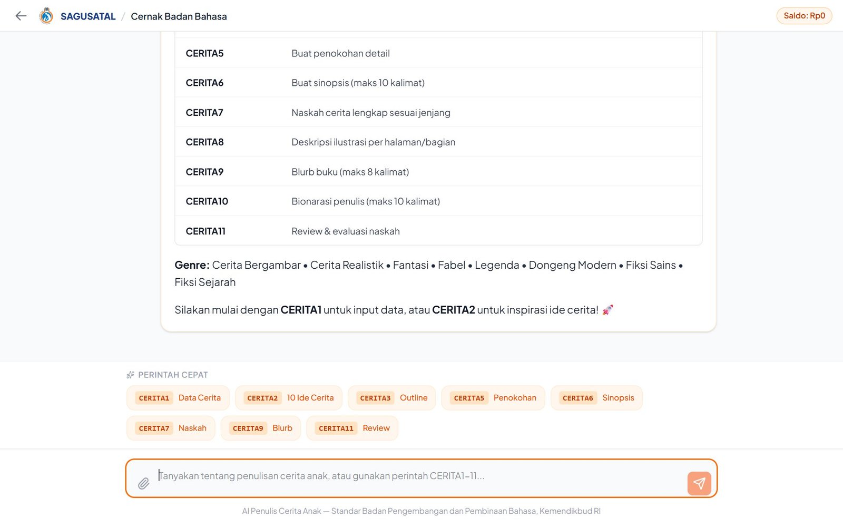The height and width of the screenshot is (527, 843).
Task: Click the sparkle icon beside PERINTAH CEPAT
Action: 130,375
